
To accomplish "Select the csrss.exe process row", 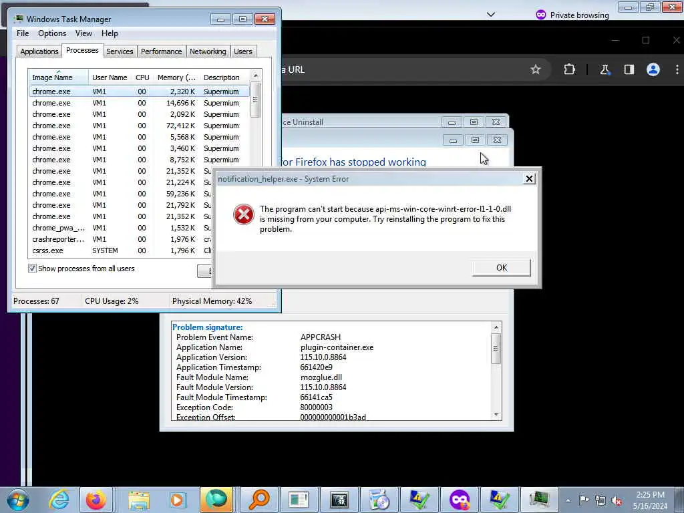I will click(x=120, y=250).
